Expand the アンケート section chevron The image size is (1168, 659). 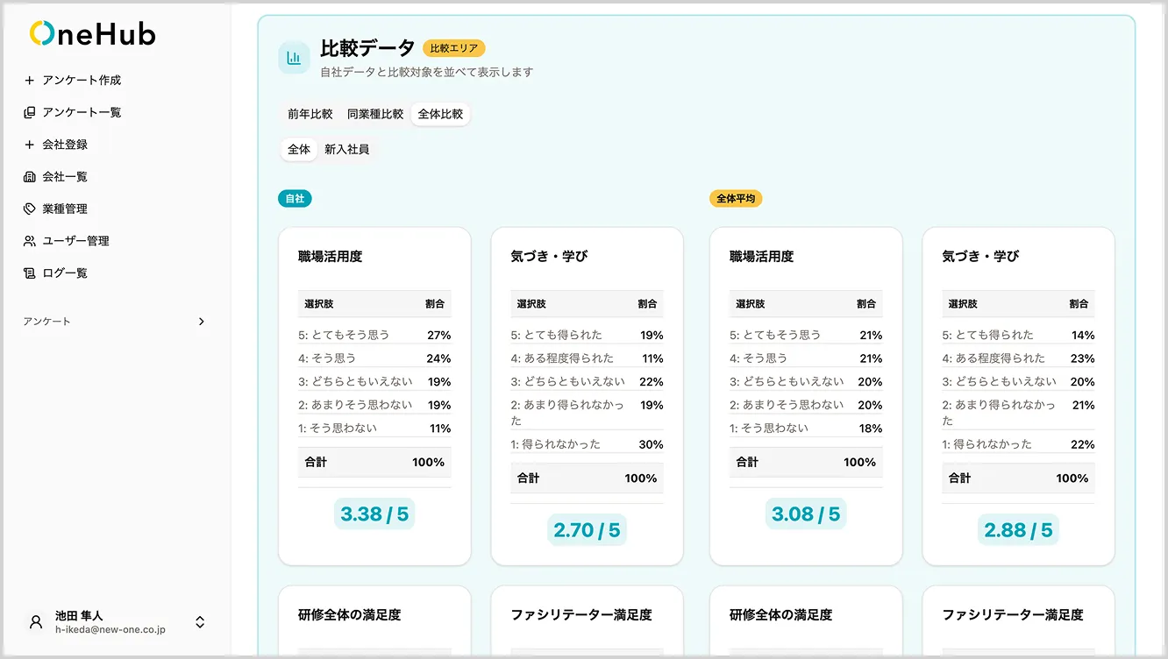(x=201, y=322)
